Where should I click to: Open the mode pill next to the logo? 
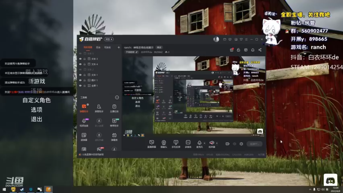coord(109,39)
